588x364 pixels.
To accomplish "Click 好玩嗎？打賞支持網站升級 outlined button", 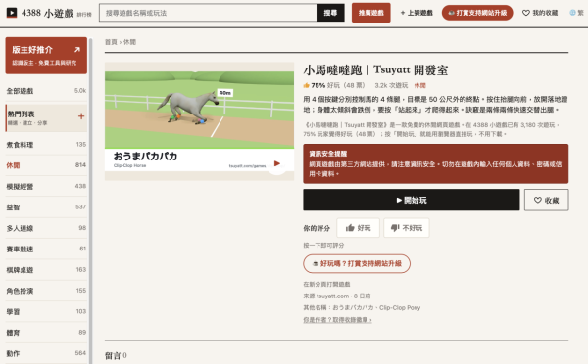I will click(357, 263).
